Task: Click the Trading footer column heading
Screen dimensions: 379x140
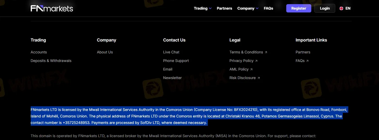Action: 38,40
